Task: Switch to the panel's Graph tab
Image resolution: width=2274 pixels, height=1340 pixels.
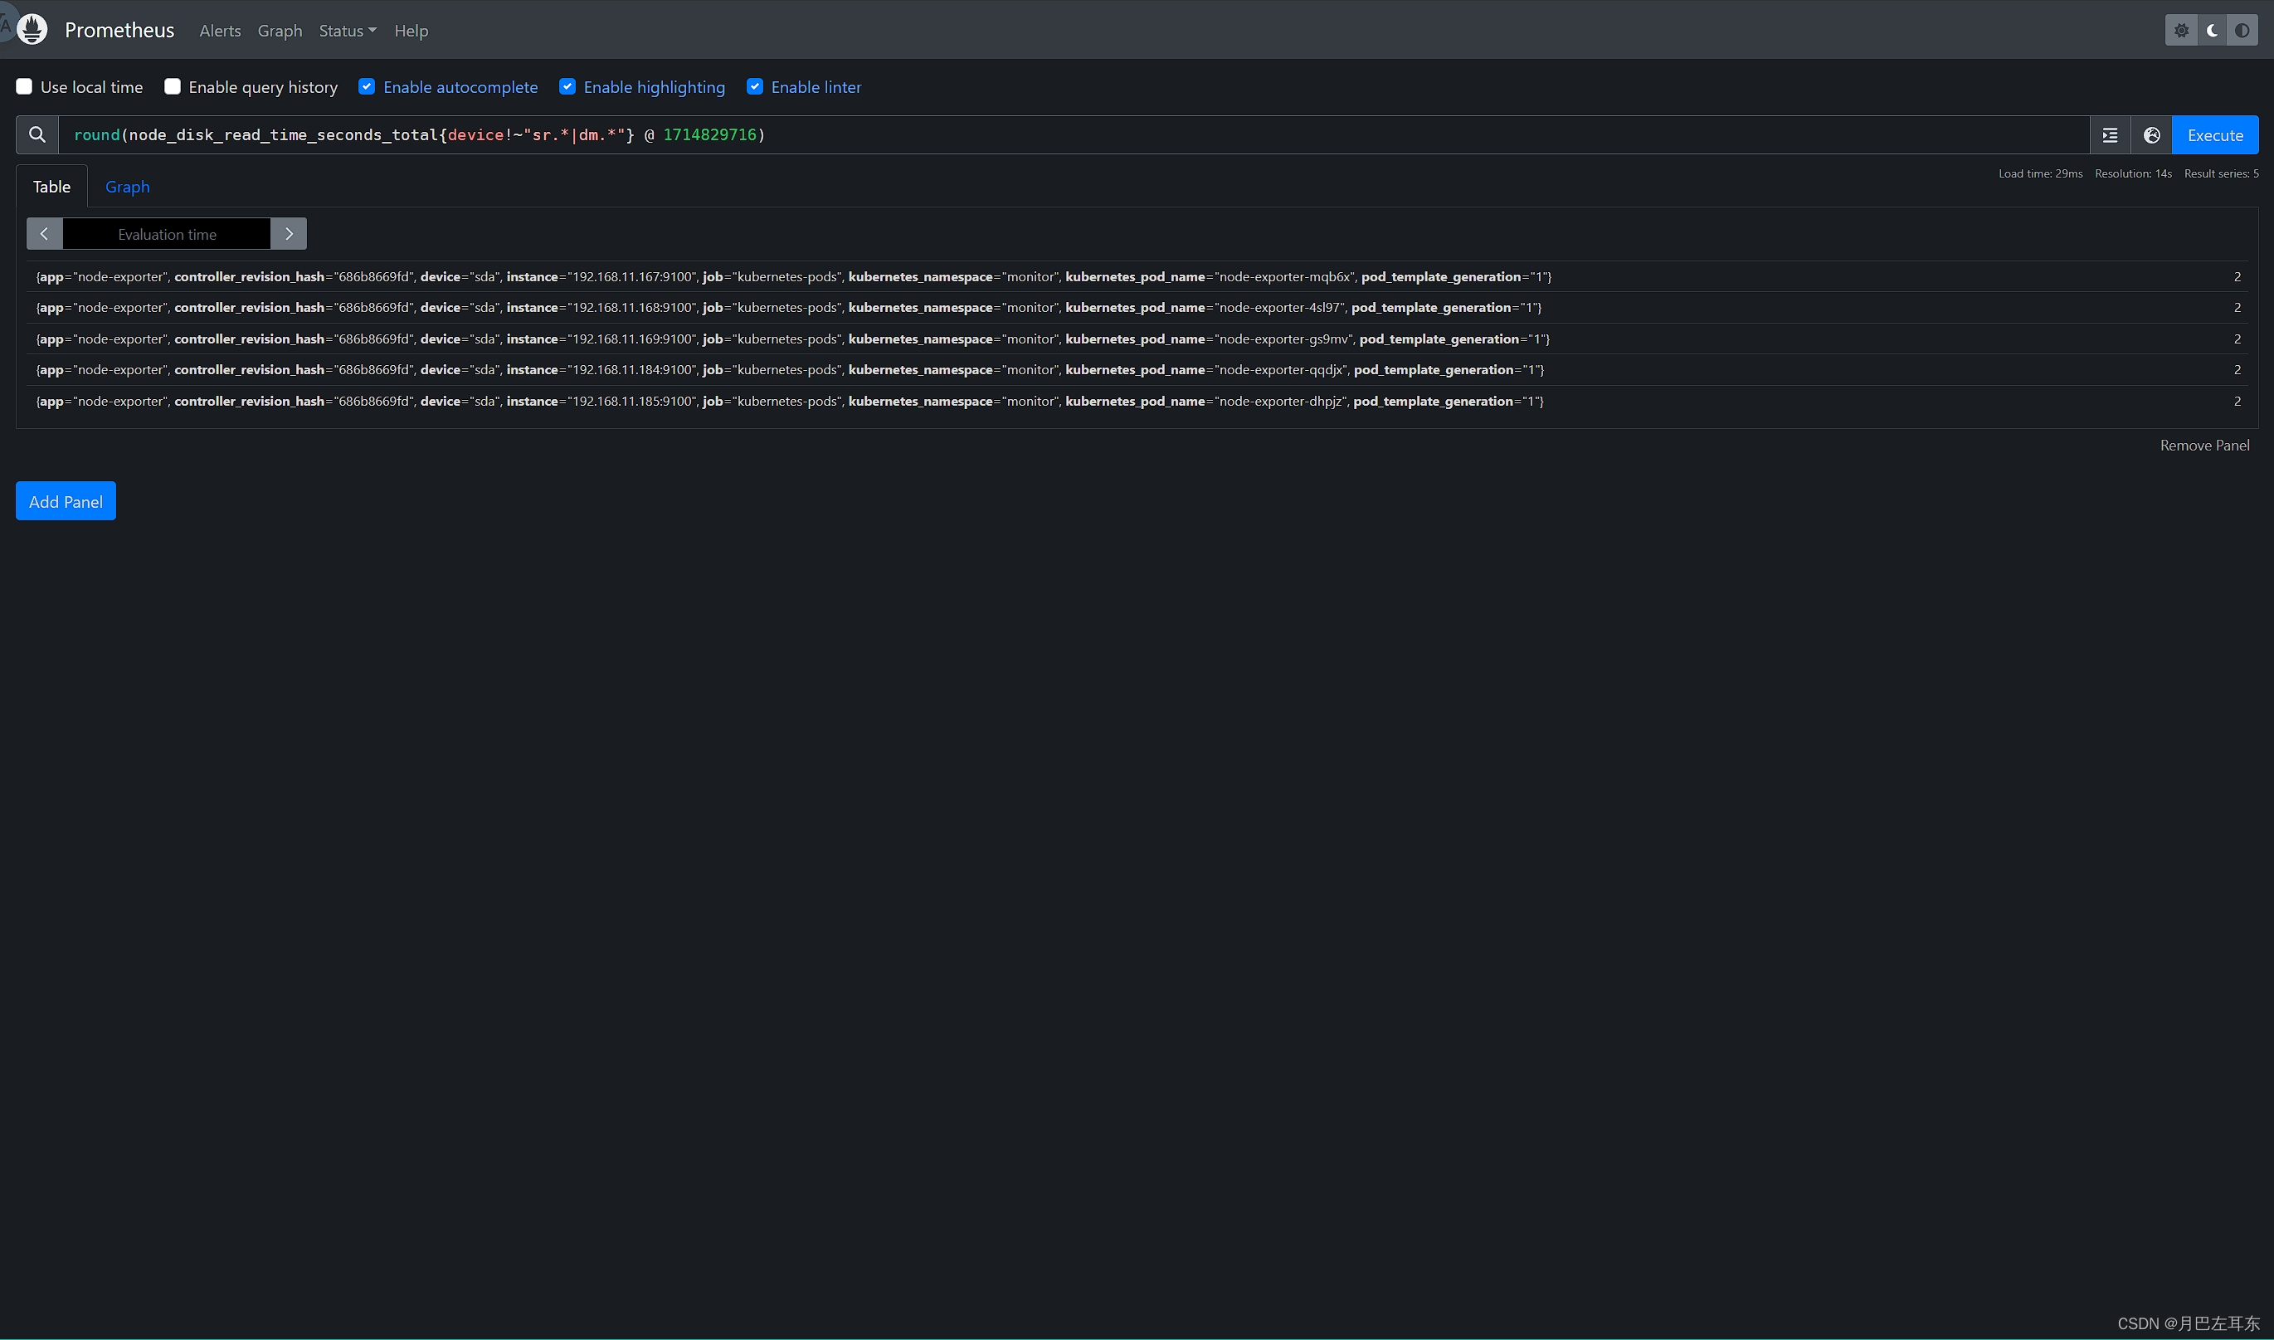Action: pyautogui.click(x=127, y=186)
